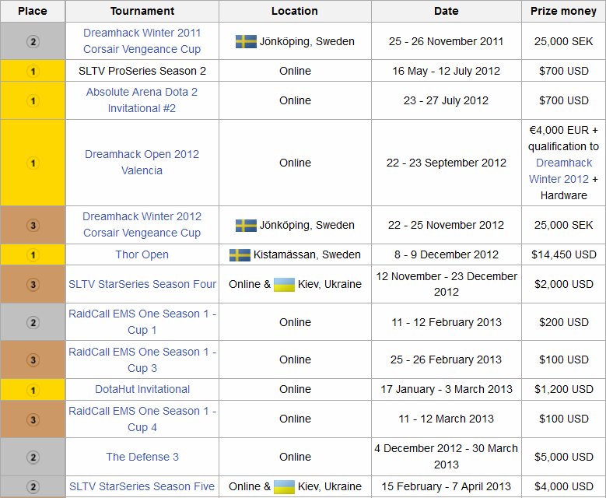Click date 25 - 26 February 2013
This screenshot has width=606, height=498.
coord(447,359)
